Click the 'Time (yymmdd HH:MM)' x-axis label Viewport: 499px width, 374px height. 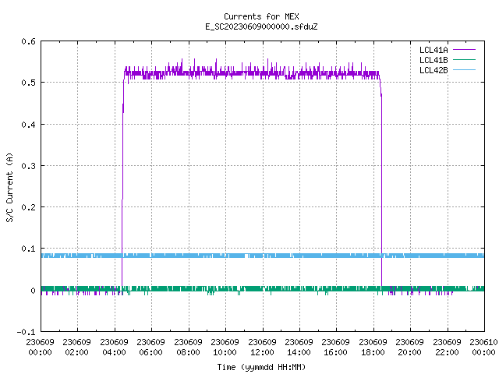[x=261, y=367]
